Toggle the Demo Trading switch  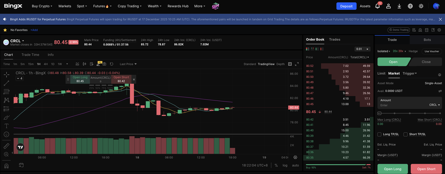[399, 30]
